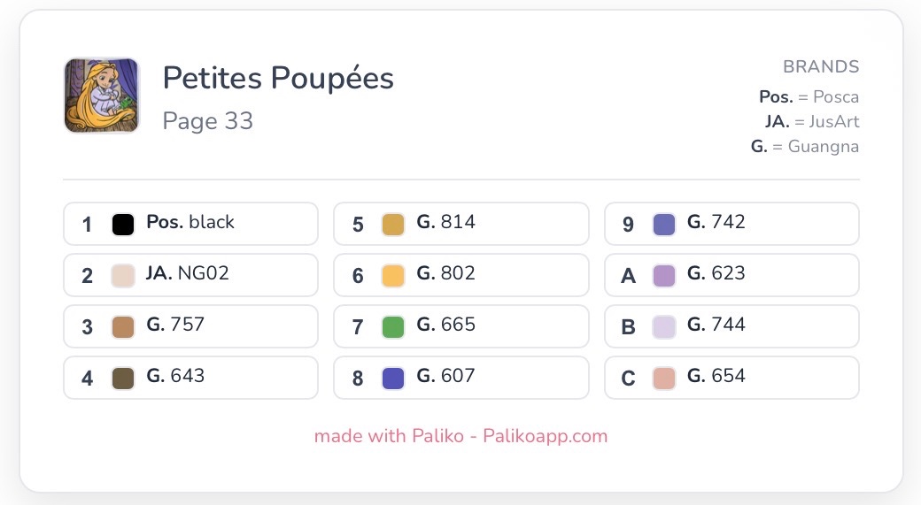Select the gold G. 814 swatch
Image resolution: width=921 pixels, height=505 pixels.
[393, 224]
